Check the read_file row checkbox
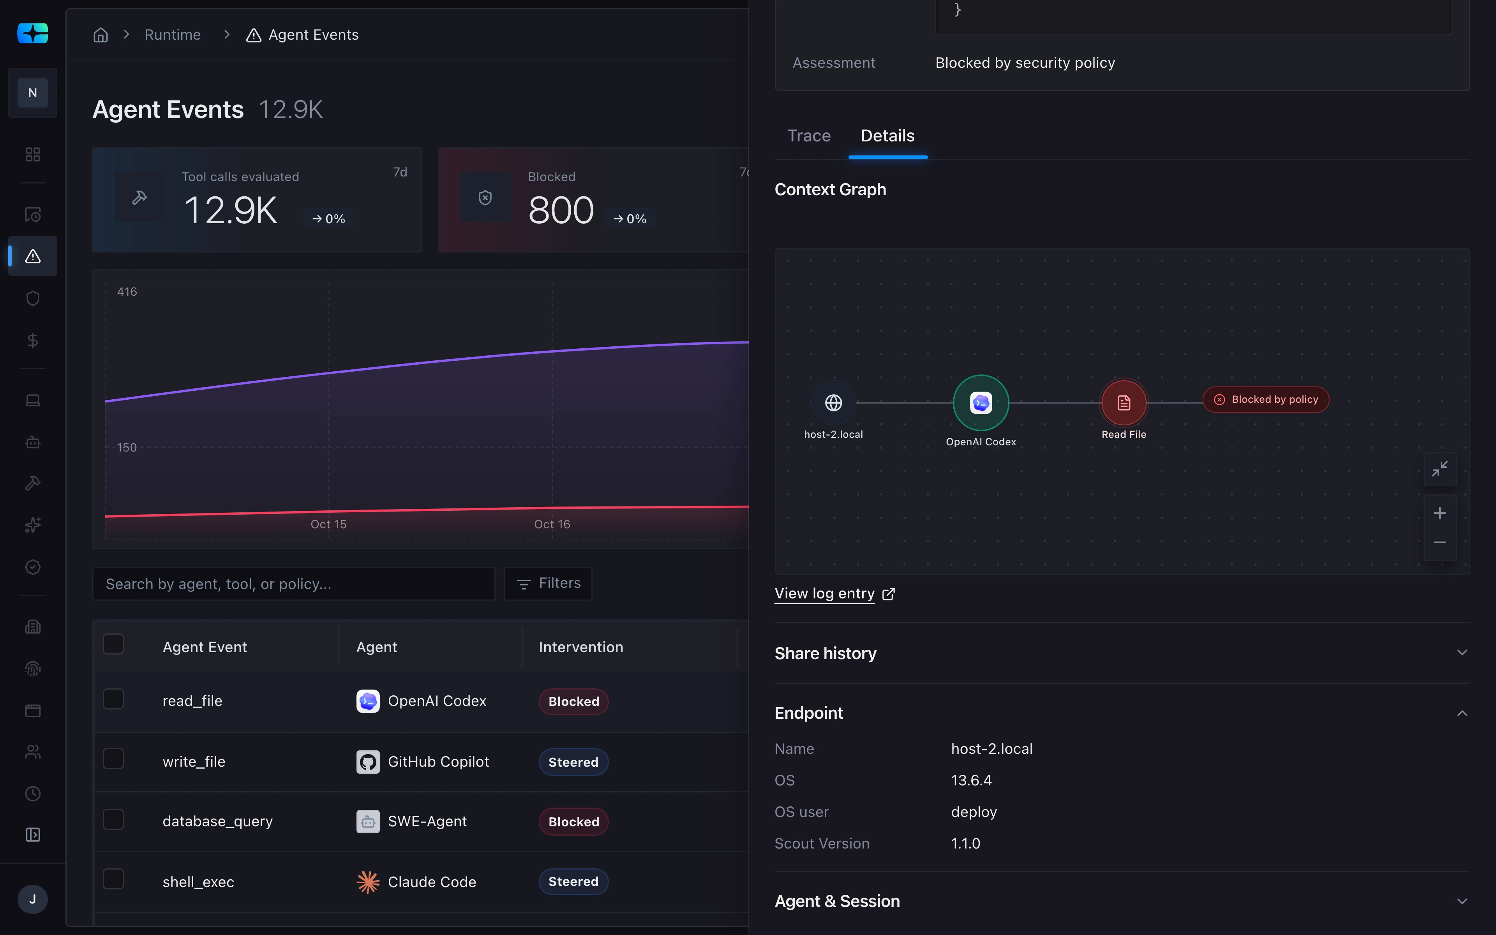 tap(113, 699)
